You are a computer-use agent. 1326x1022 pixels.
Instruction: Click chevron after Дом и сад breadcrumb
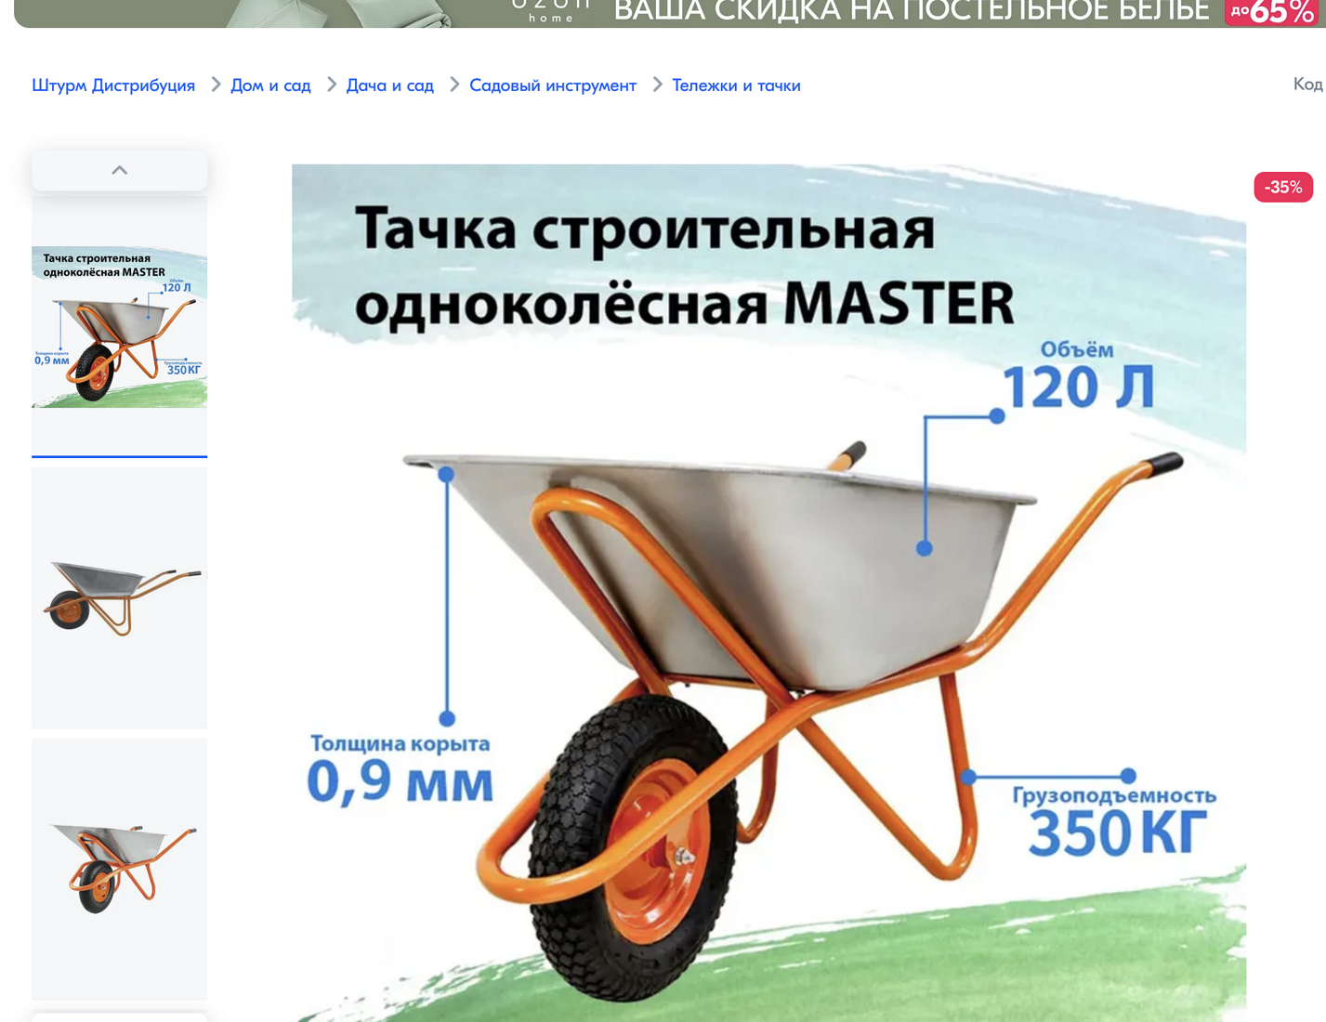point(331,85)
